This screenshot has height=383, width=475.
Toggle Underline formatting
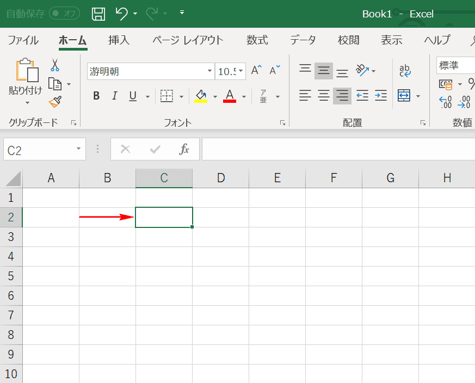[x=133, y=96]
